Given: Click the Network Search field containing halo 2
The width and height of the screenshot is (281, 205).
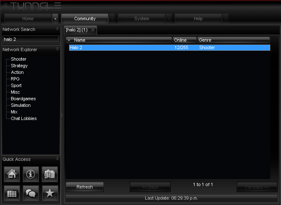Looking at the screenshot, I should 30,39.
